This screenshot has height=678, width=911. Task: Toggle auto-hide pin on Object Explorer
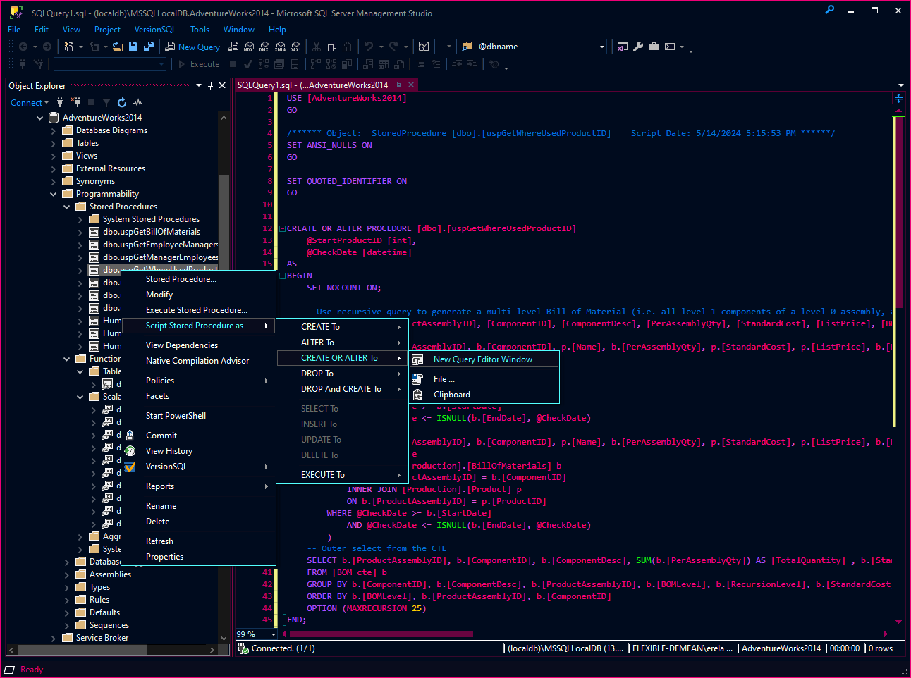210,85
